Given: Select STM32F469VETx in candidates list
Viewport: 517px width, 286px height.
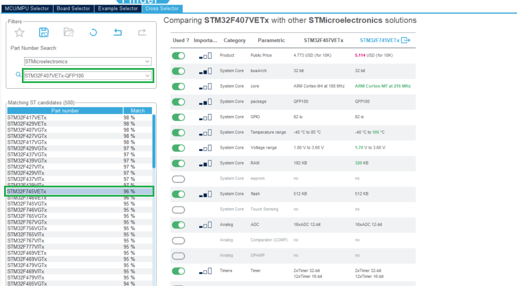Looking at the screenshot, I should (x=79, y=253).
